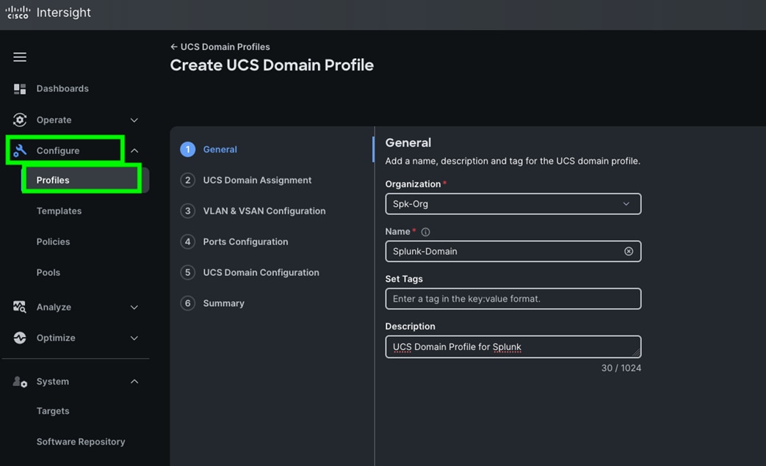Click the Analyze chart icon
Screen dimensions: 766x466
click(20, 307)
